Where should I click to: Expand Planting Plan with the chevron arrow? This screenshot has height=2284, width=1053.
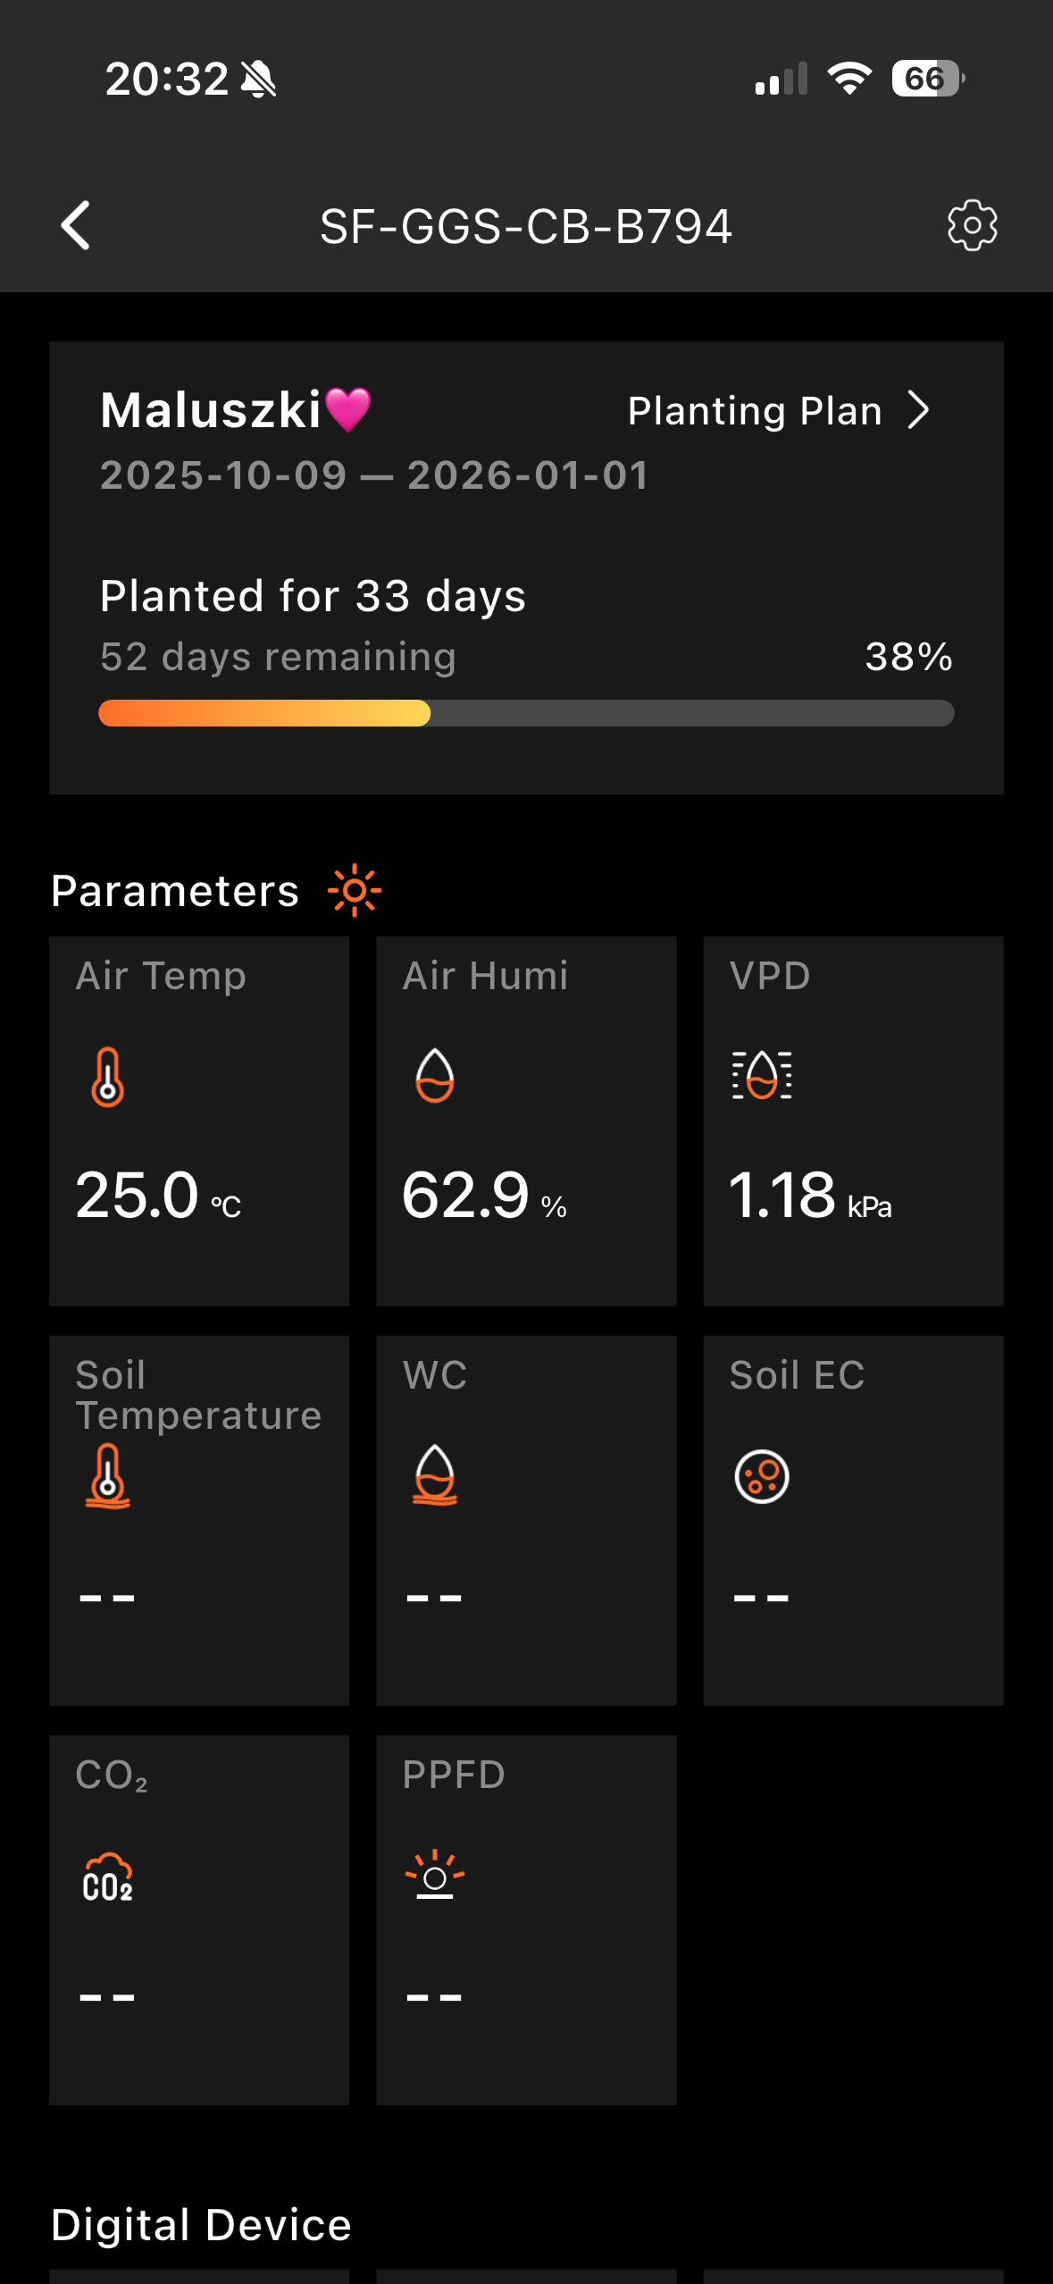(919, 411)
